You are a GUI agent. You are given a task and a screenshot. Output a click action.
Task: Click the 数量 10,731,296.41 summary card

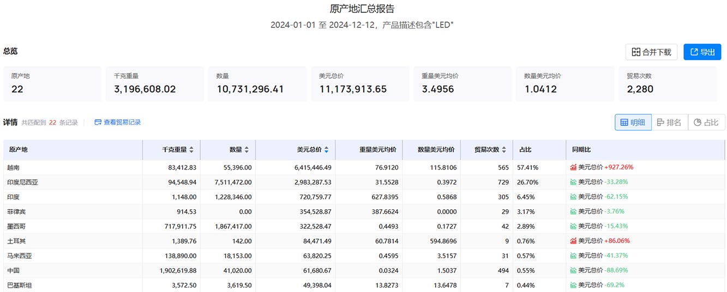pos(257,84)
